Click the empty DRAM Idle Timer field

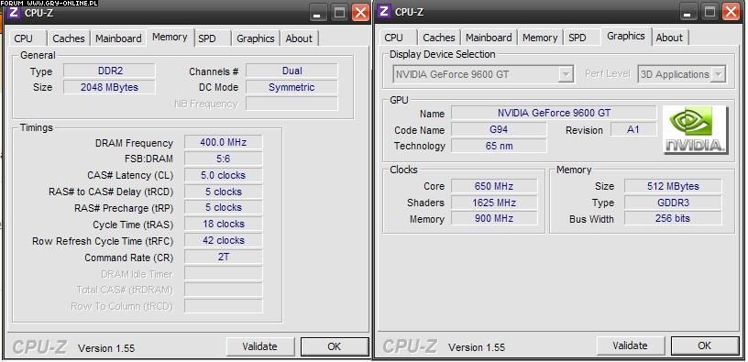224,274
